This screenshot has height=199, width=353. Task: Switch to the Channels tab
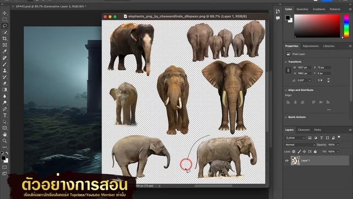click(304, 130)
